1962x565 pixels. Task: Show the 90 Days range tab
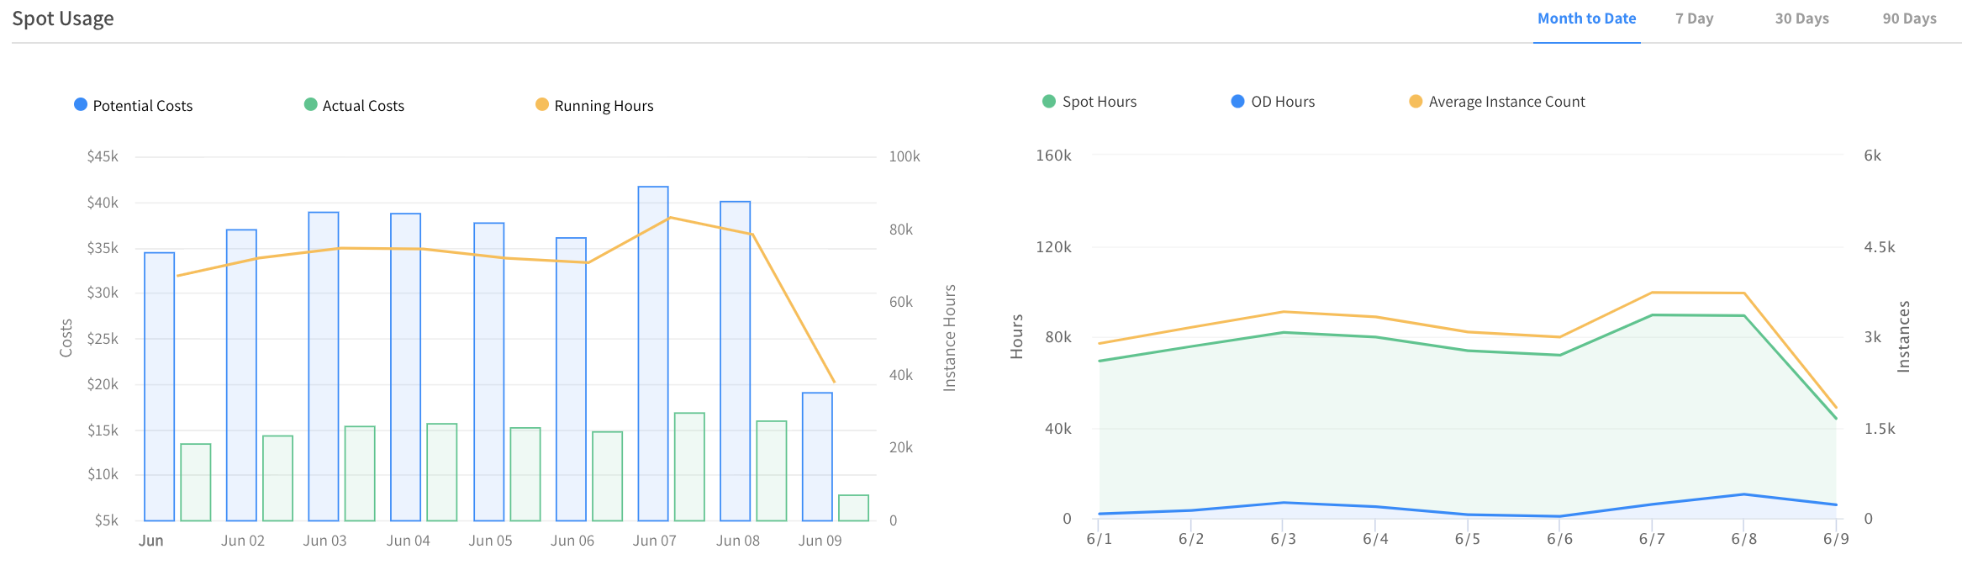click(x=1909, y=18)
